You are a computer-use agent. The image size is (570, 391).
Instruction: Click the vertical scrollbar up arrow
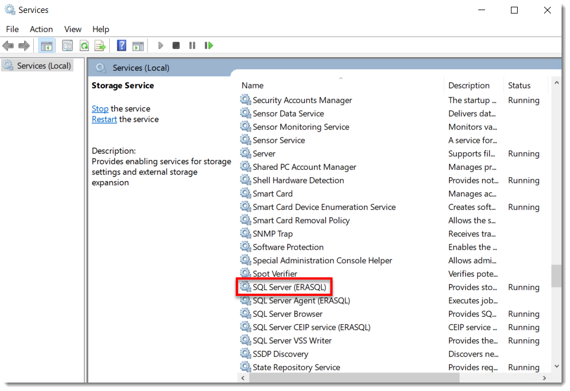(x=556, y=83)
